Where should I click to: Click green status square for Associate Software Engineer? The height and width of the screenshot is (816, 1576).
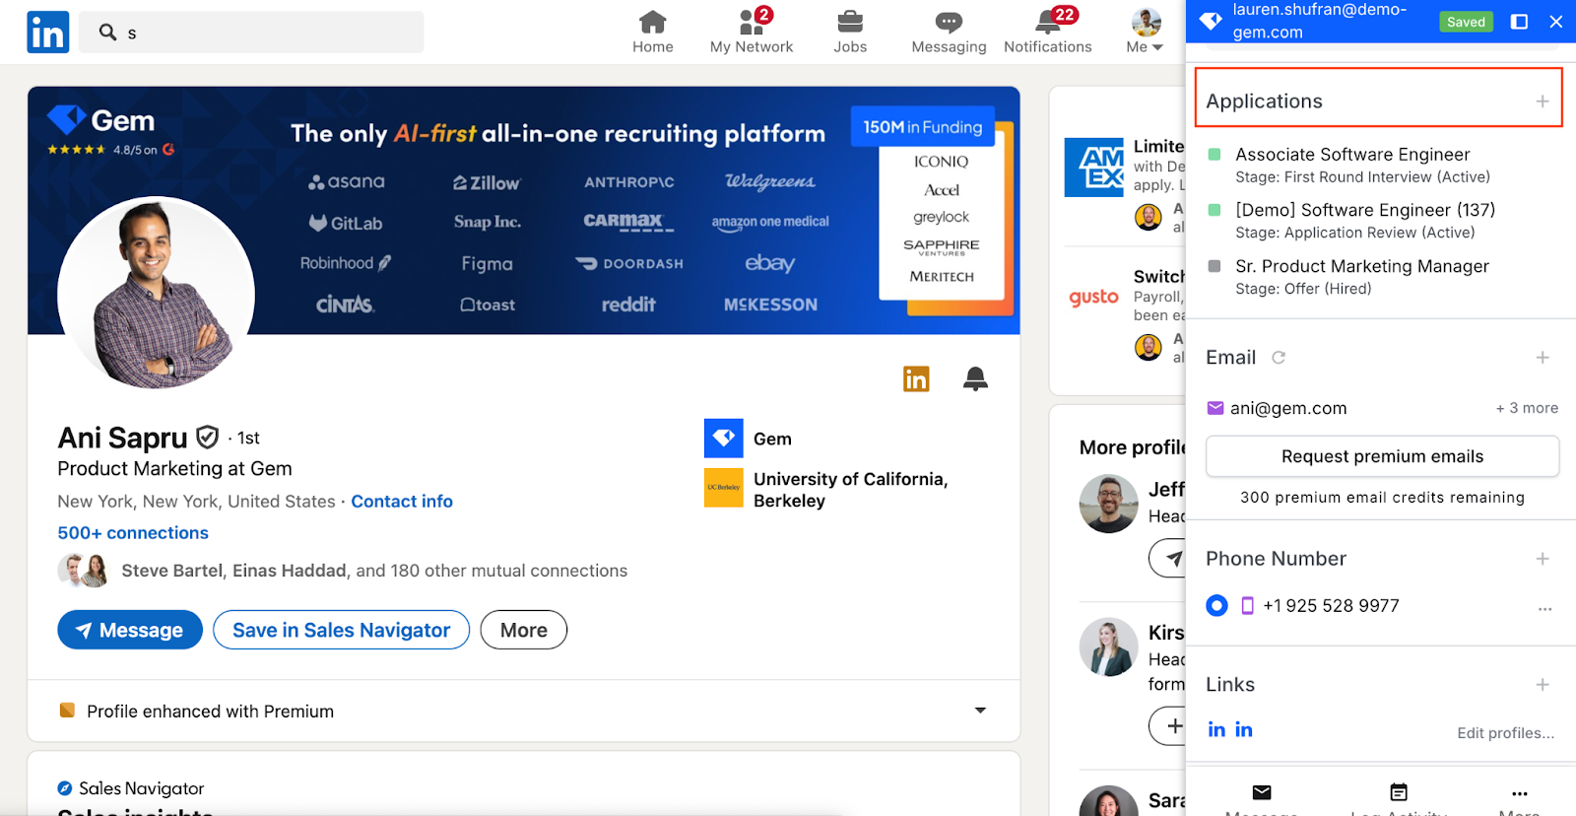1215,155
